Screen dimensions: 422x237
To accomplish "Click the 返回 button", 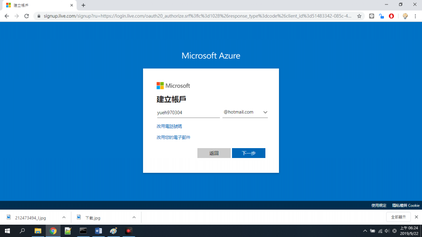I will point(214,153).
